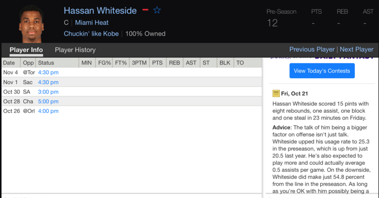Click the Pre-Season rank 12 value
The width and height of the screenshot is (379, 198).
(x=272, y=23)
